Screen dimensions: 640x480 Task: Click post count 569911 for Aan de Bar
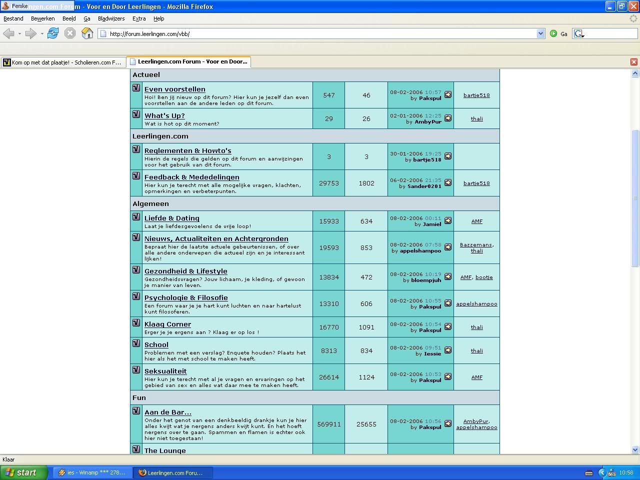pos(329,424)
